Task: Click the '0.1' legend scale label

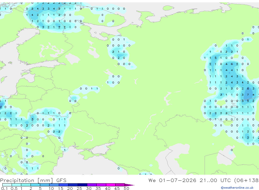Action: tap(4, 188)
